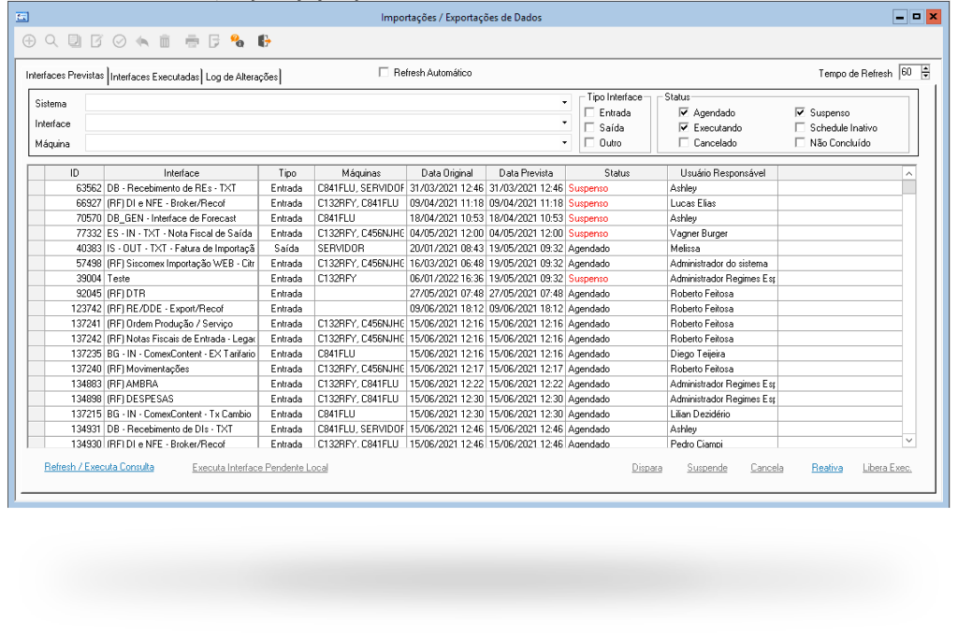
Task: Uncheck the Agendado status
Action: click(684, 112)
